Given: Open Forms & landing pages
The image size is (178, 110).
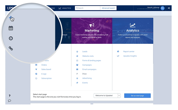Looking at the screenshot, I should [91, 60].
